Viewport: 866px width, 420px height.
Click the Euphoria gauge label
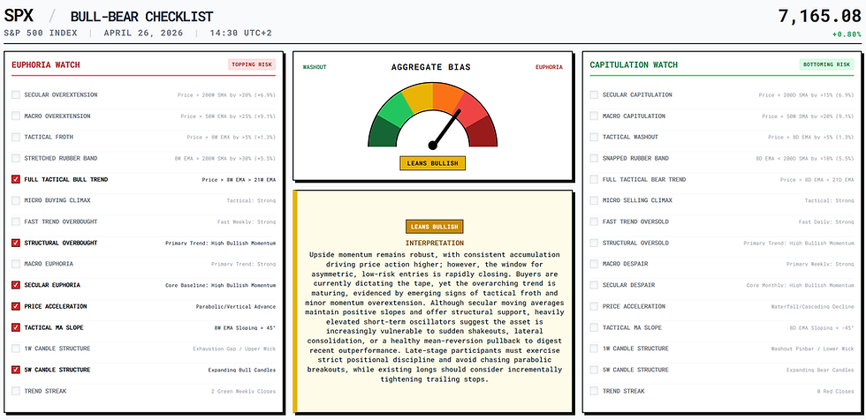pos(549,67)
